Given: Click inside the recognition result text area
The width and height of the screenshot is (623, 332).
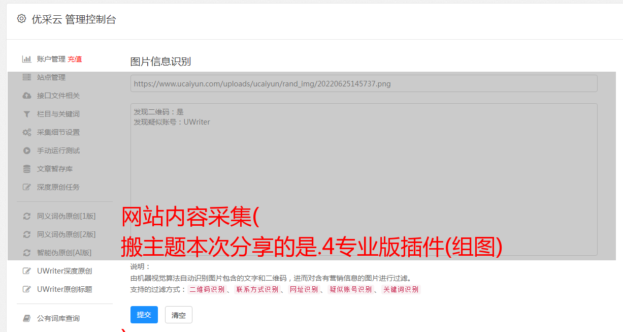Looking at the screenshot, I should click(x=364, y=179).
